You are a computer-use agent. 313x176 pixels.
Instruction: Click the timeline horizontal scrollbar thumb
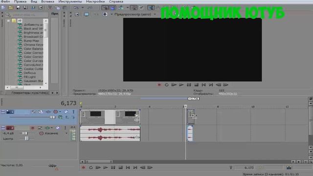(99, 162)
